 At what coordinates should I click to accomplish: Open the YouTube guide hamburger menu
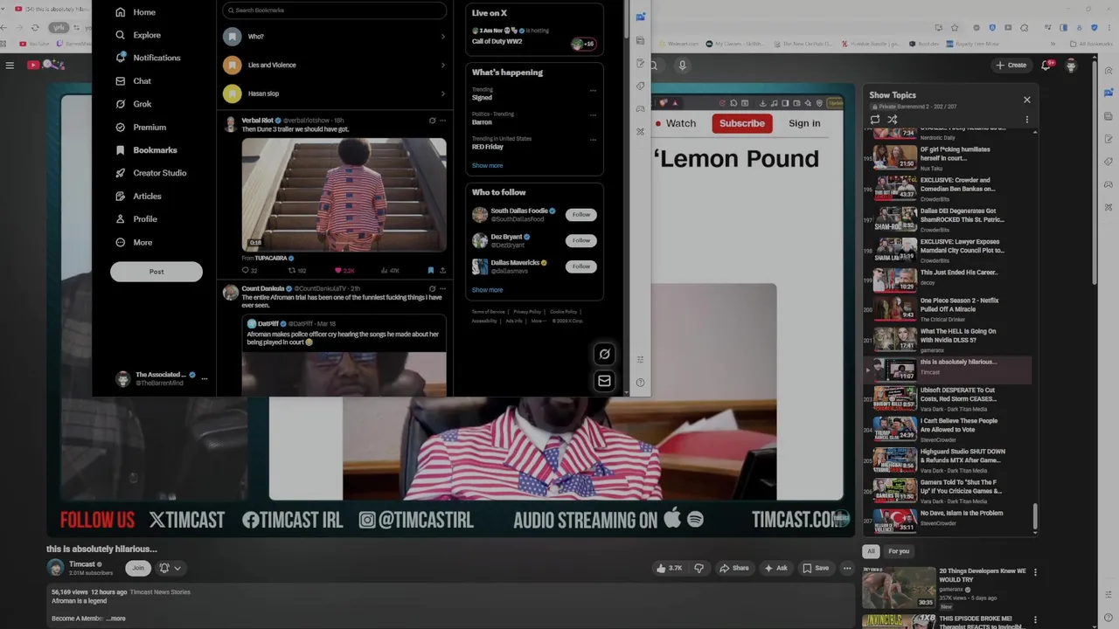(10, 65)
